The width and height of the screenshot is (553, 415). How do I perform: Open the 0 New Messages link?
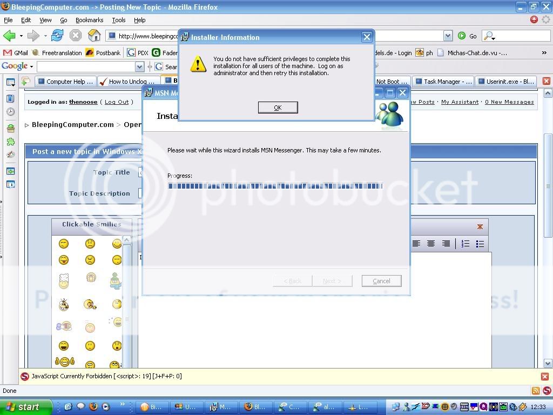coord(509,102)
